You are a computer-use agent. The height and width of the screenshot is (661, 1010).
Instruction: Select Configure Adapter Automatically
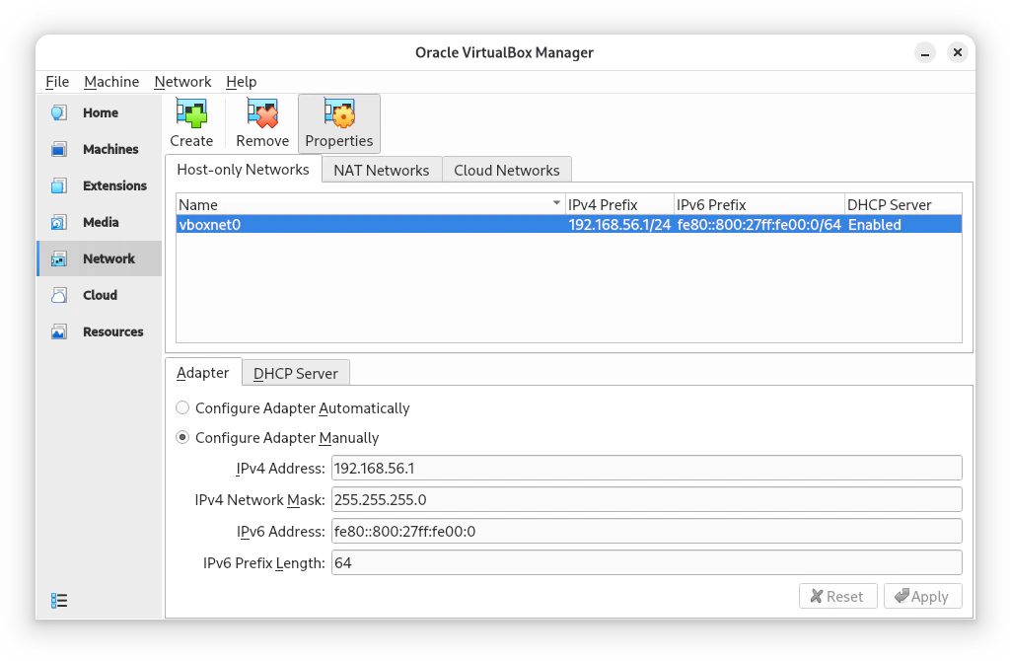point(182,407)
